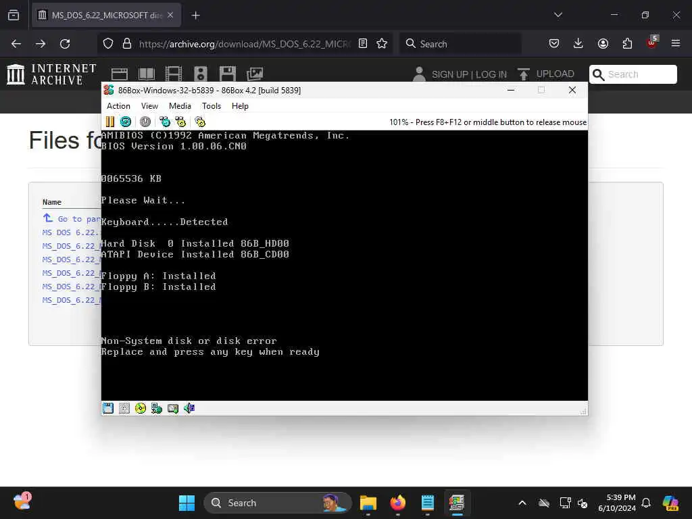Open the clock showing 5:39 PM
This screenshot has width=692, height=519.
click(x=617, y=503)
